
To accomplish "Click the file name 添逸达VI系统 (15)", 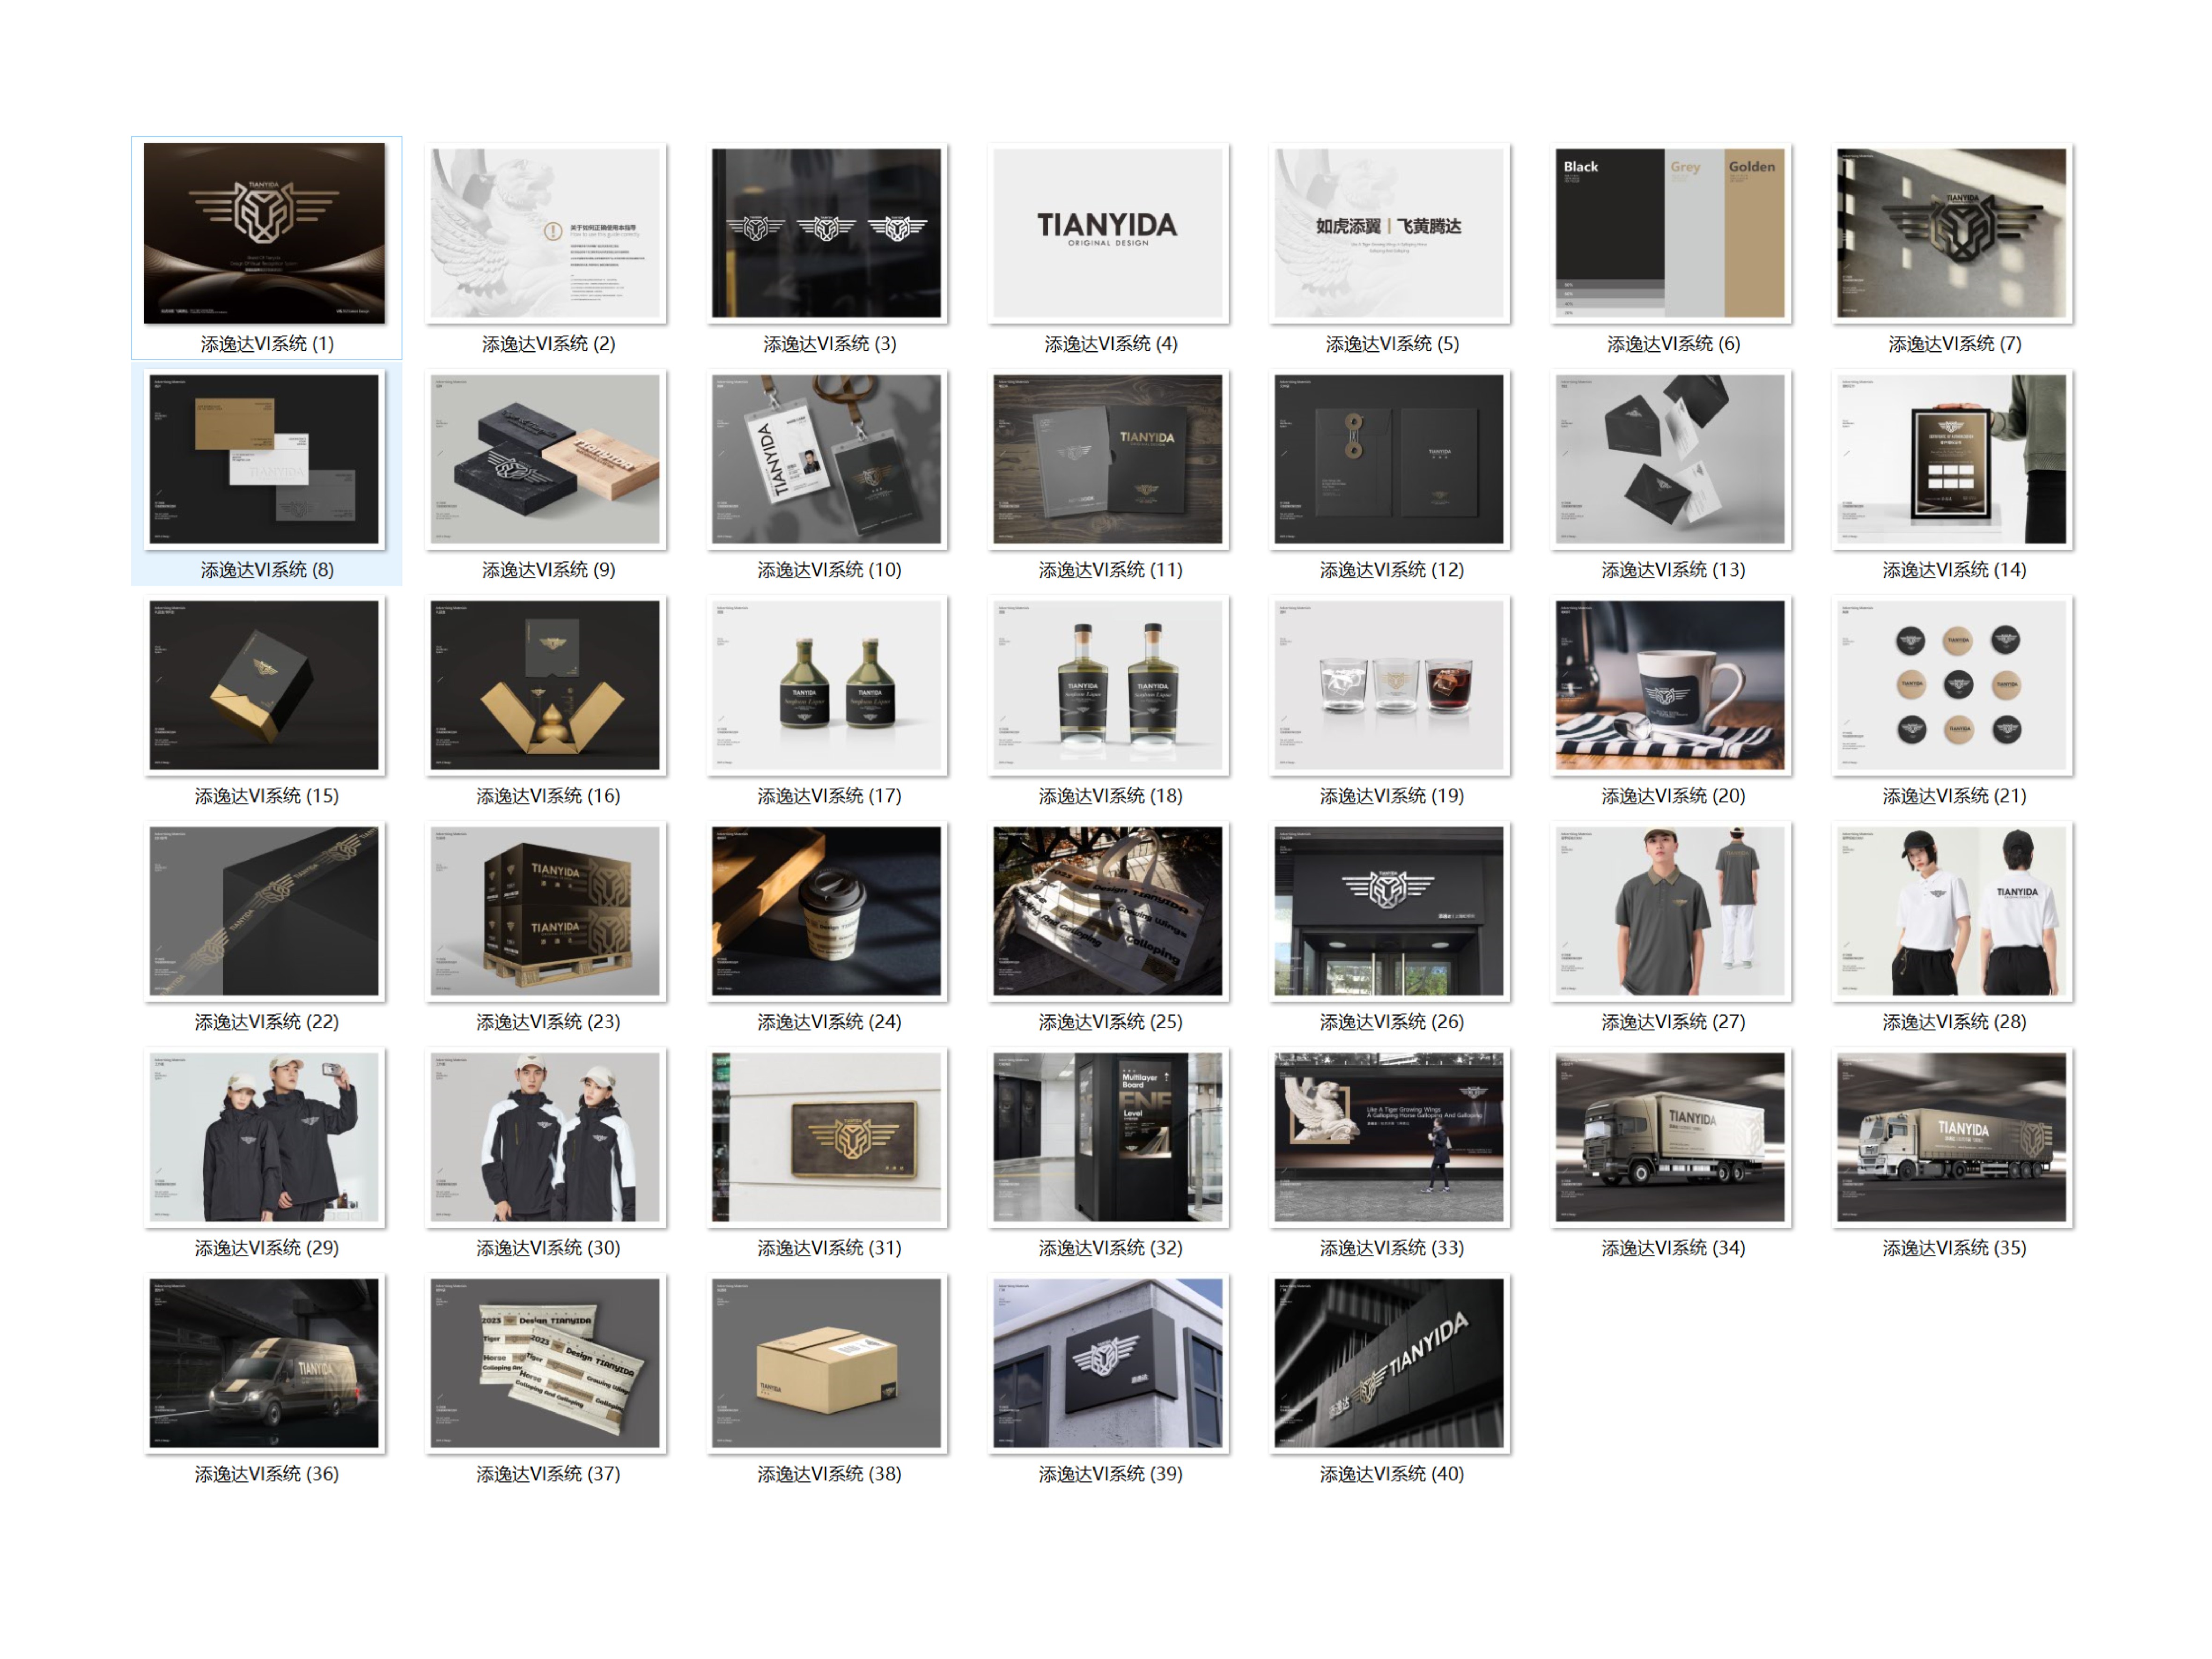I will [x=267, y=796].
